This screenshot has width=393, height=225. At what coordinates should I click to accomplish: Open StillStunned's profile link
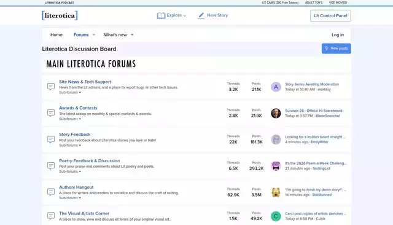tap(322, 195)
